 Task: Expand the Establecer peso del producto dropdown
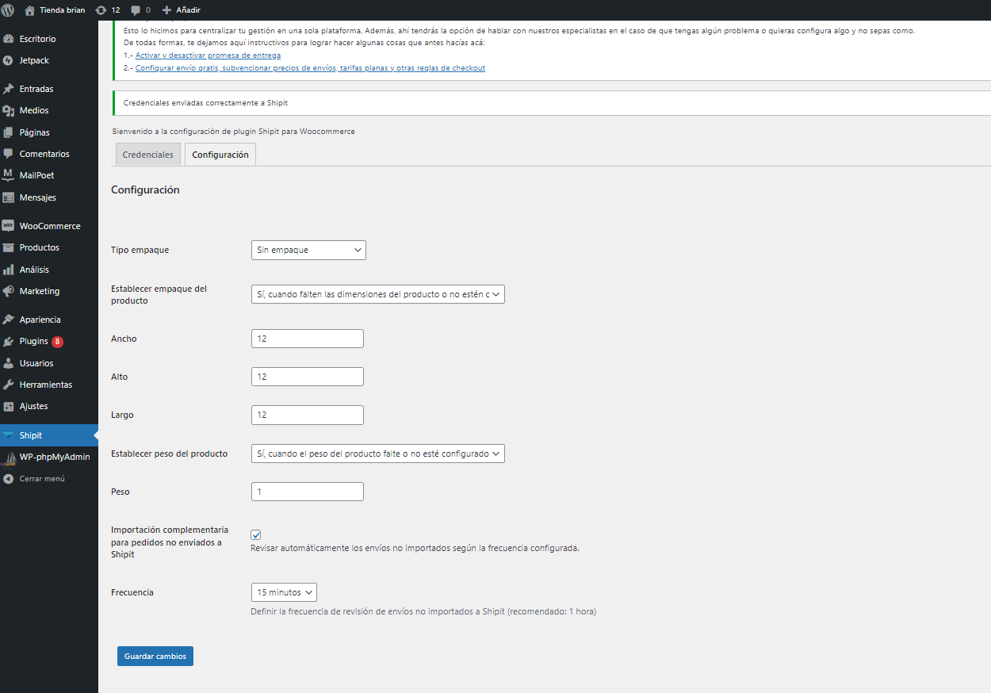coord(377,454)
